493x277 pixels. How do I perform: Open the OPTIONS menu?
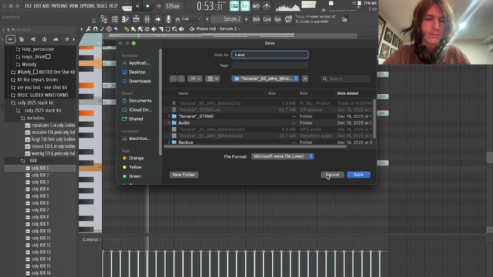pyautogui.click(x=87, y=6)
